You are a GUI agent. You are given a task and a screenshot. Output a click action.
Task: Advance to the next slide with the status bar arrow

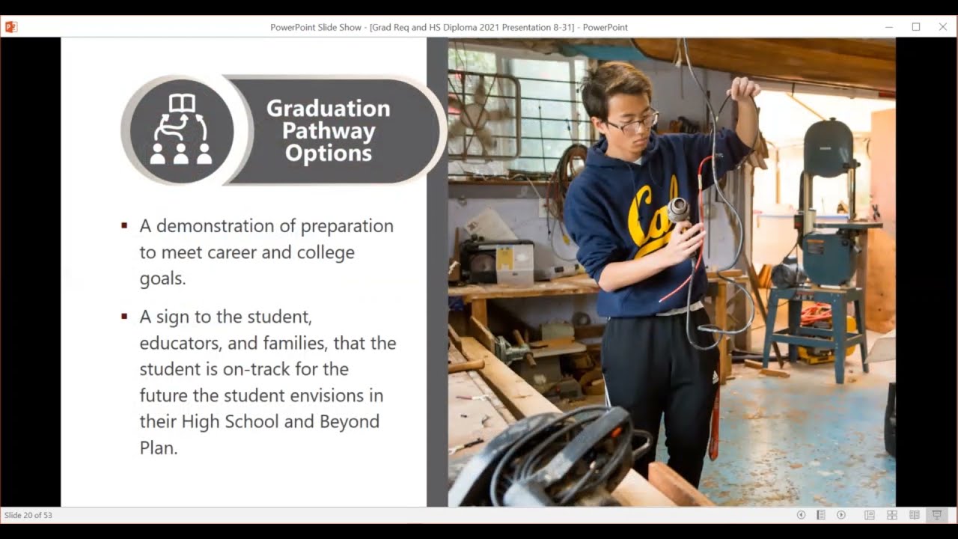pyautogui.click(x=841, y=515)
